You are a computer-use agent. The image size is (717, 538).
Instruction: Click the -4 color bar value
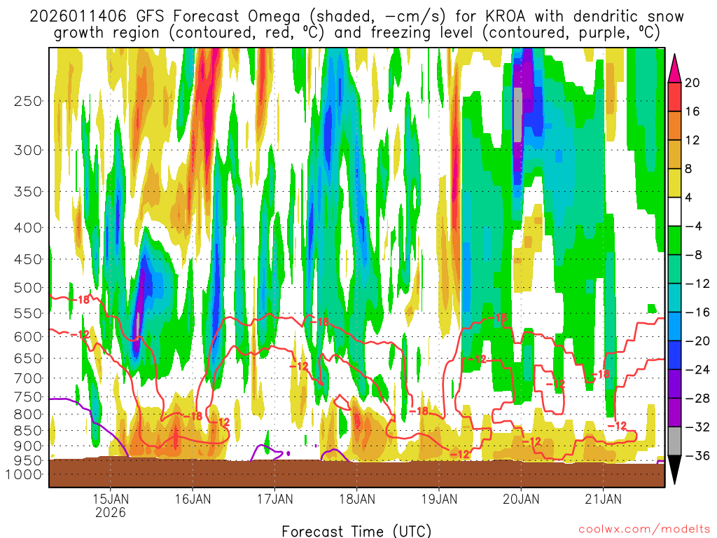tap(694, 226)
